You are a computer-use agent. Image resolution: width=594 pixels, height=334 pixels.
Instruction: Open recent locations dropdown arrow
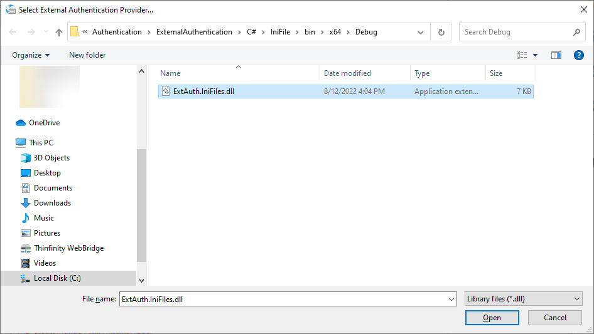(x=46, y=32)
